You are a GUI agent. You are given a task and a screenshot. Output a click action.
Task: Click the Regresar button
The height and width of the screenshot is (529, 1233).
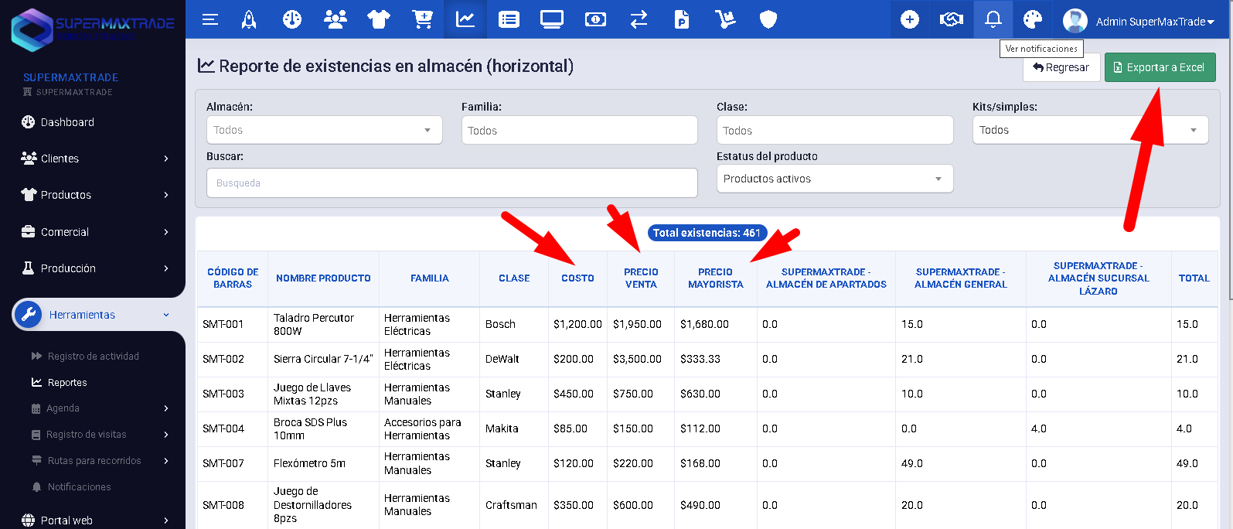click(1061, 67)
